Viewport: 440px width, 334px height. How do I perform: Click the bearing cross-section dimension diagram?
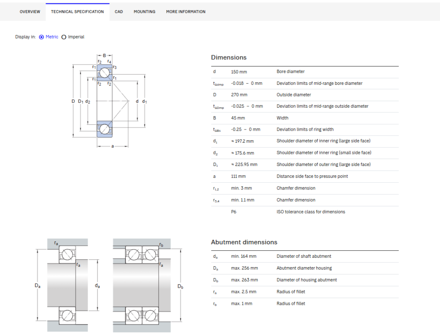109,101
